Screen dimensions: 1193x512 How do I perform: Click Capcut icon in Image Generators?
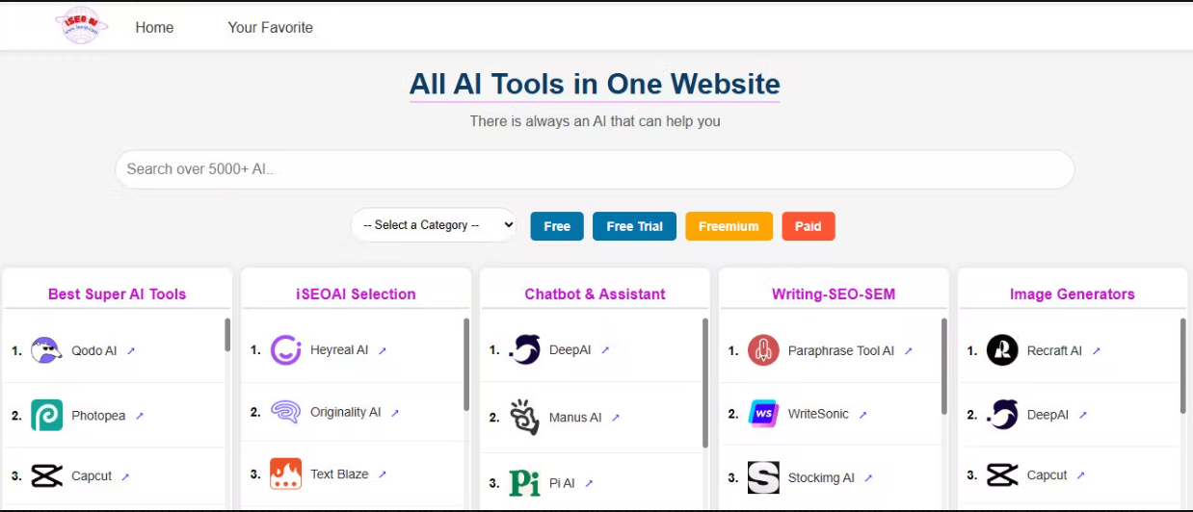(1002, 474)
